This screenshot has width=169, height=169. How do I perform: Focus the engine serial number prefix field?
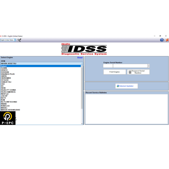click(108, 66)
